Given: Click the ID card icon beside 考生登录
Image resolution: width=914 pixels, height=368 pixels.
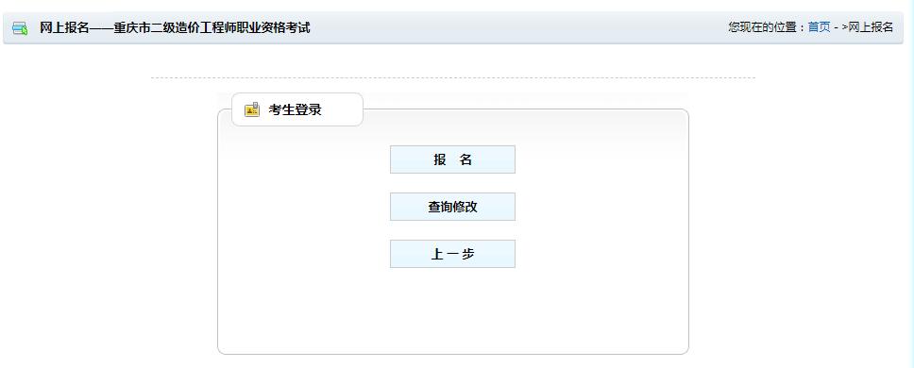Looking at the screenshot, I should point(252,109).
